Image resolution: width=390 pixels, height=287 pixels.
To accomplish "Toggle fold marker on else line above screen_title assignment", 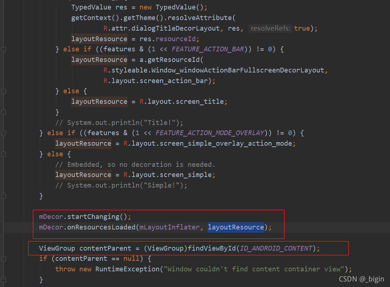I will (4, 91).
